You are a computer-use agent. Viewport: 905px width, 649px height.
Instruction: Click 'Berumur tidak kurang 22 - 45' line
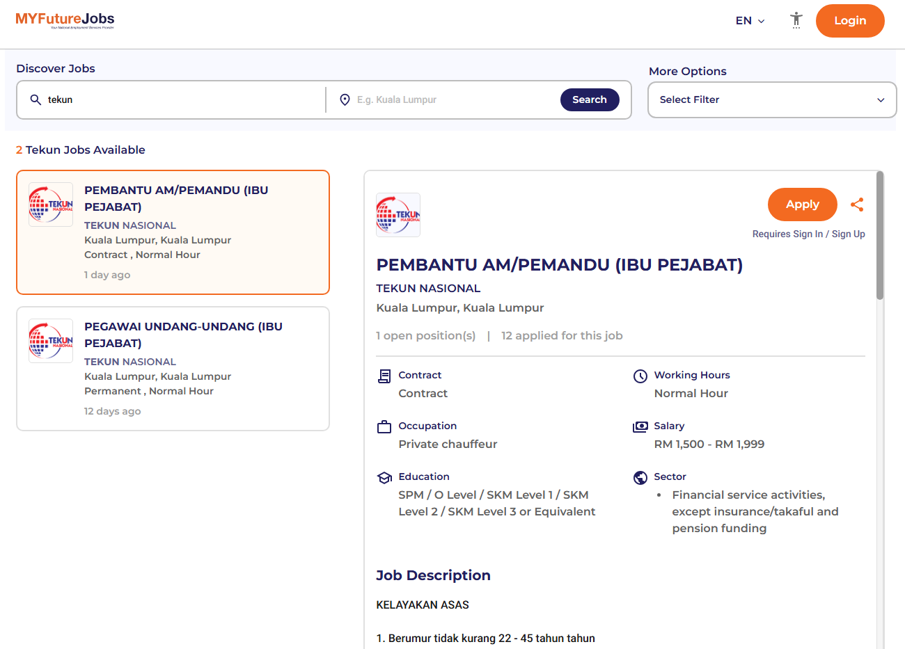485,639
